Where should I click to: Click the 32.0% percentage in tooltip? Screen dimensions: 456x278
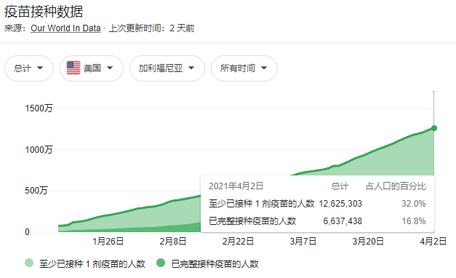point(414,204)
